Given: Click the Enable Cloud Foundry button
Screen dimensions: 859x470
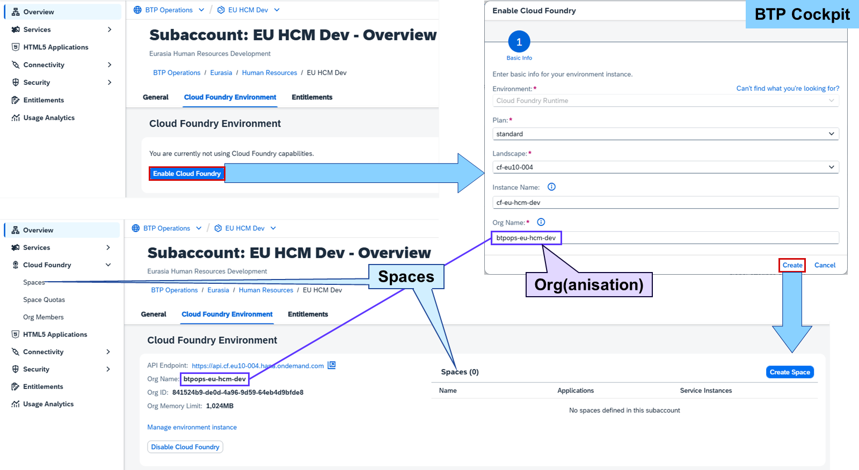Looking at the screenshot, I should [x=187, y=173].
